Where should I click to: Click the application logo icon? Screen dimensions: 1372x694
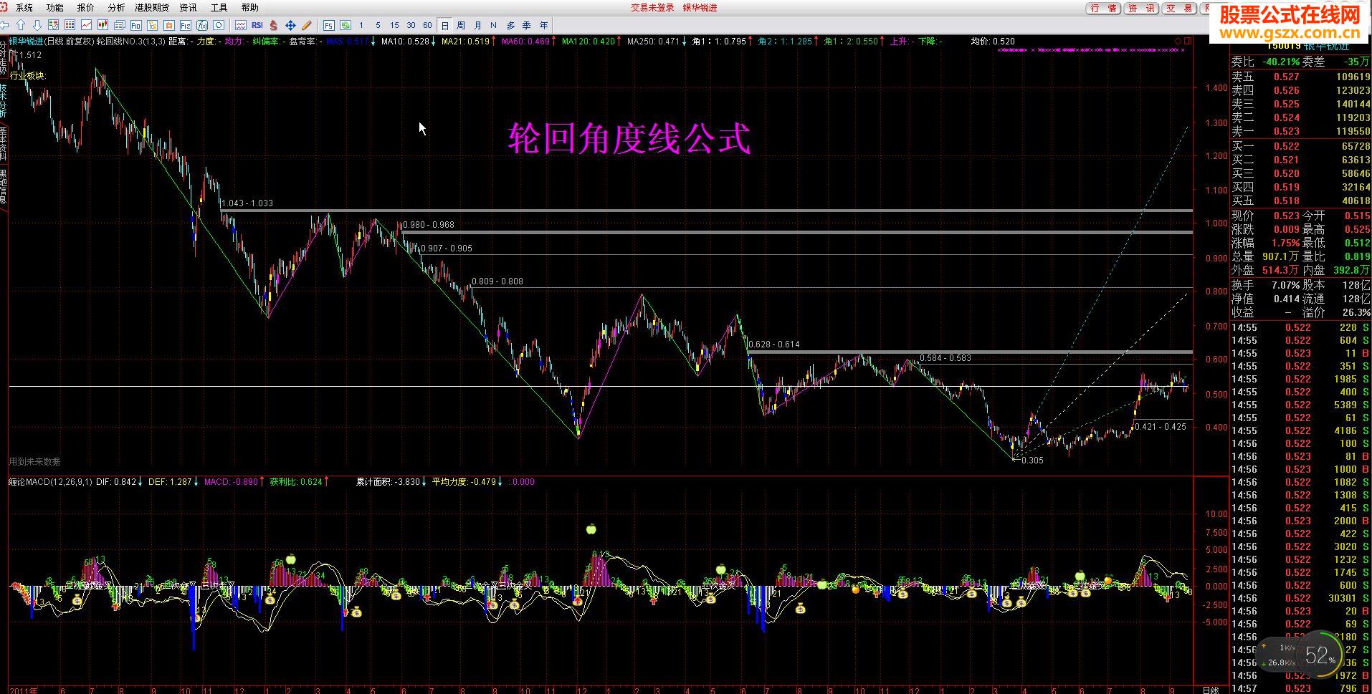tap(4, 7)
